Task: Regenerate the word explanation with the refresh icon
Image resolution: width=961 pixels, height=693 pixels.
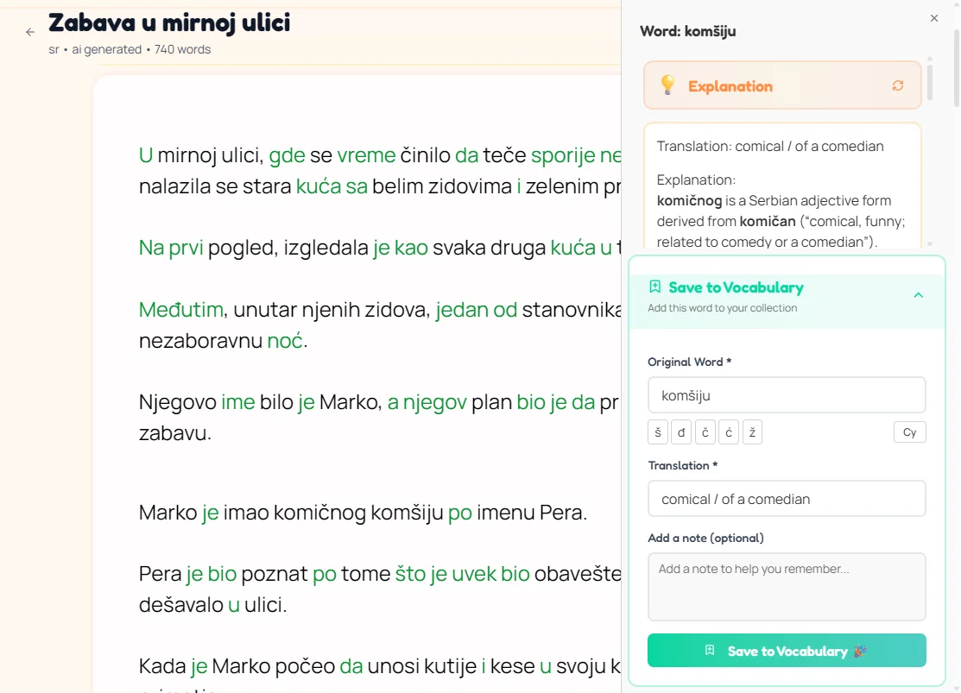Action: tap(898, 85)
